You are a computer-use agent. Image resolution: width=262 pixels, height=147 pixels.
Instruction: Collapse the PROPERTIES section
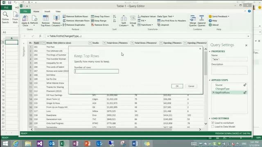pyautogui.click(x=210, y=51)
